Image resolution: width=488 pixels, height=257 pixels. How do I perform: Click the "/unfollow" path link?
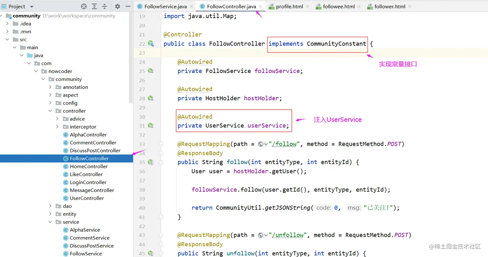click(287, 235)
